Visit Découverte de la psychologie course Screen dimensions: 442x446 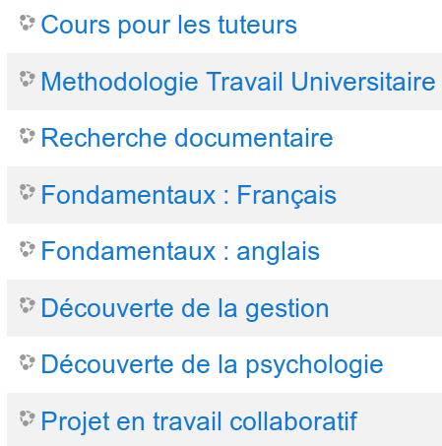(x=213, y=365)
